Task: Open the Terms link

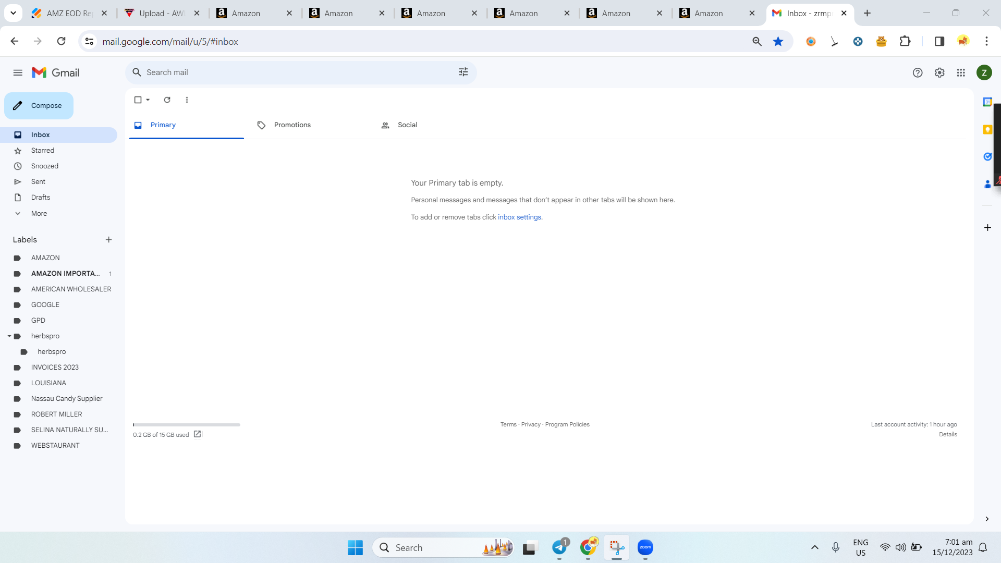Action: [x=508, y=424]
